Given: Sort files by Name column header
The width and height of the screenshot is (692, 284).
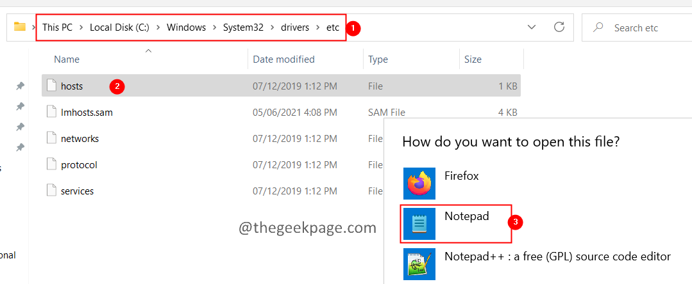Looking at the screenshot, I should [x=67, y=59].
